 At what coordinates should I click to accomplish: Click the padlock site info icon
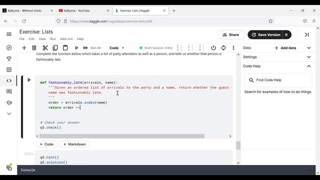point(65,21)
